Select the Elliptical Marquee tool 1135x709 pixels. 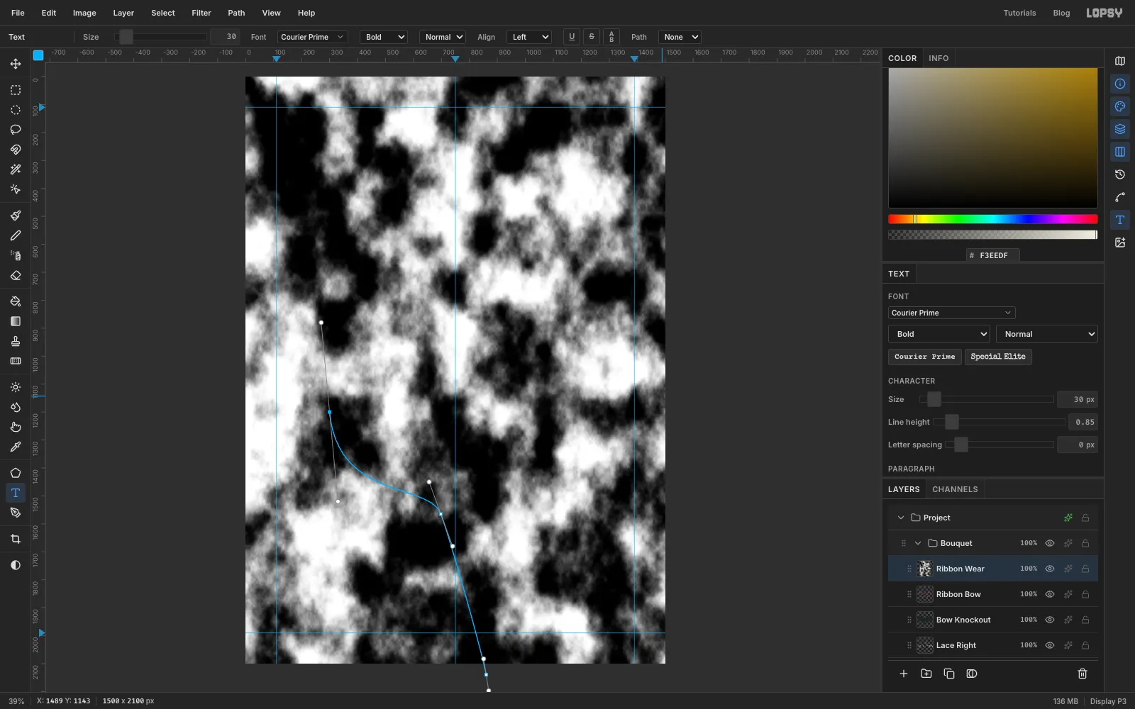[16, 110]
